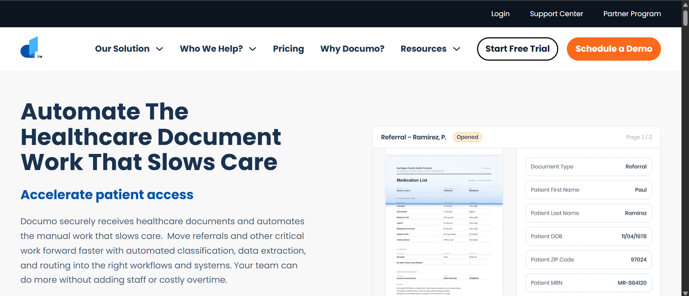Open the Who We Help? menu

211,49
